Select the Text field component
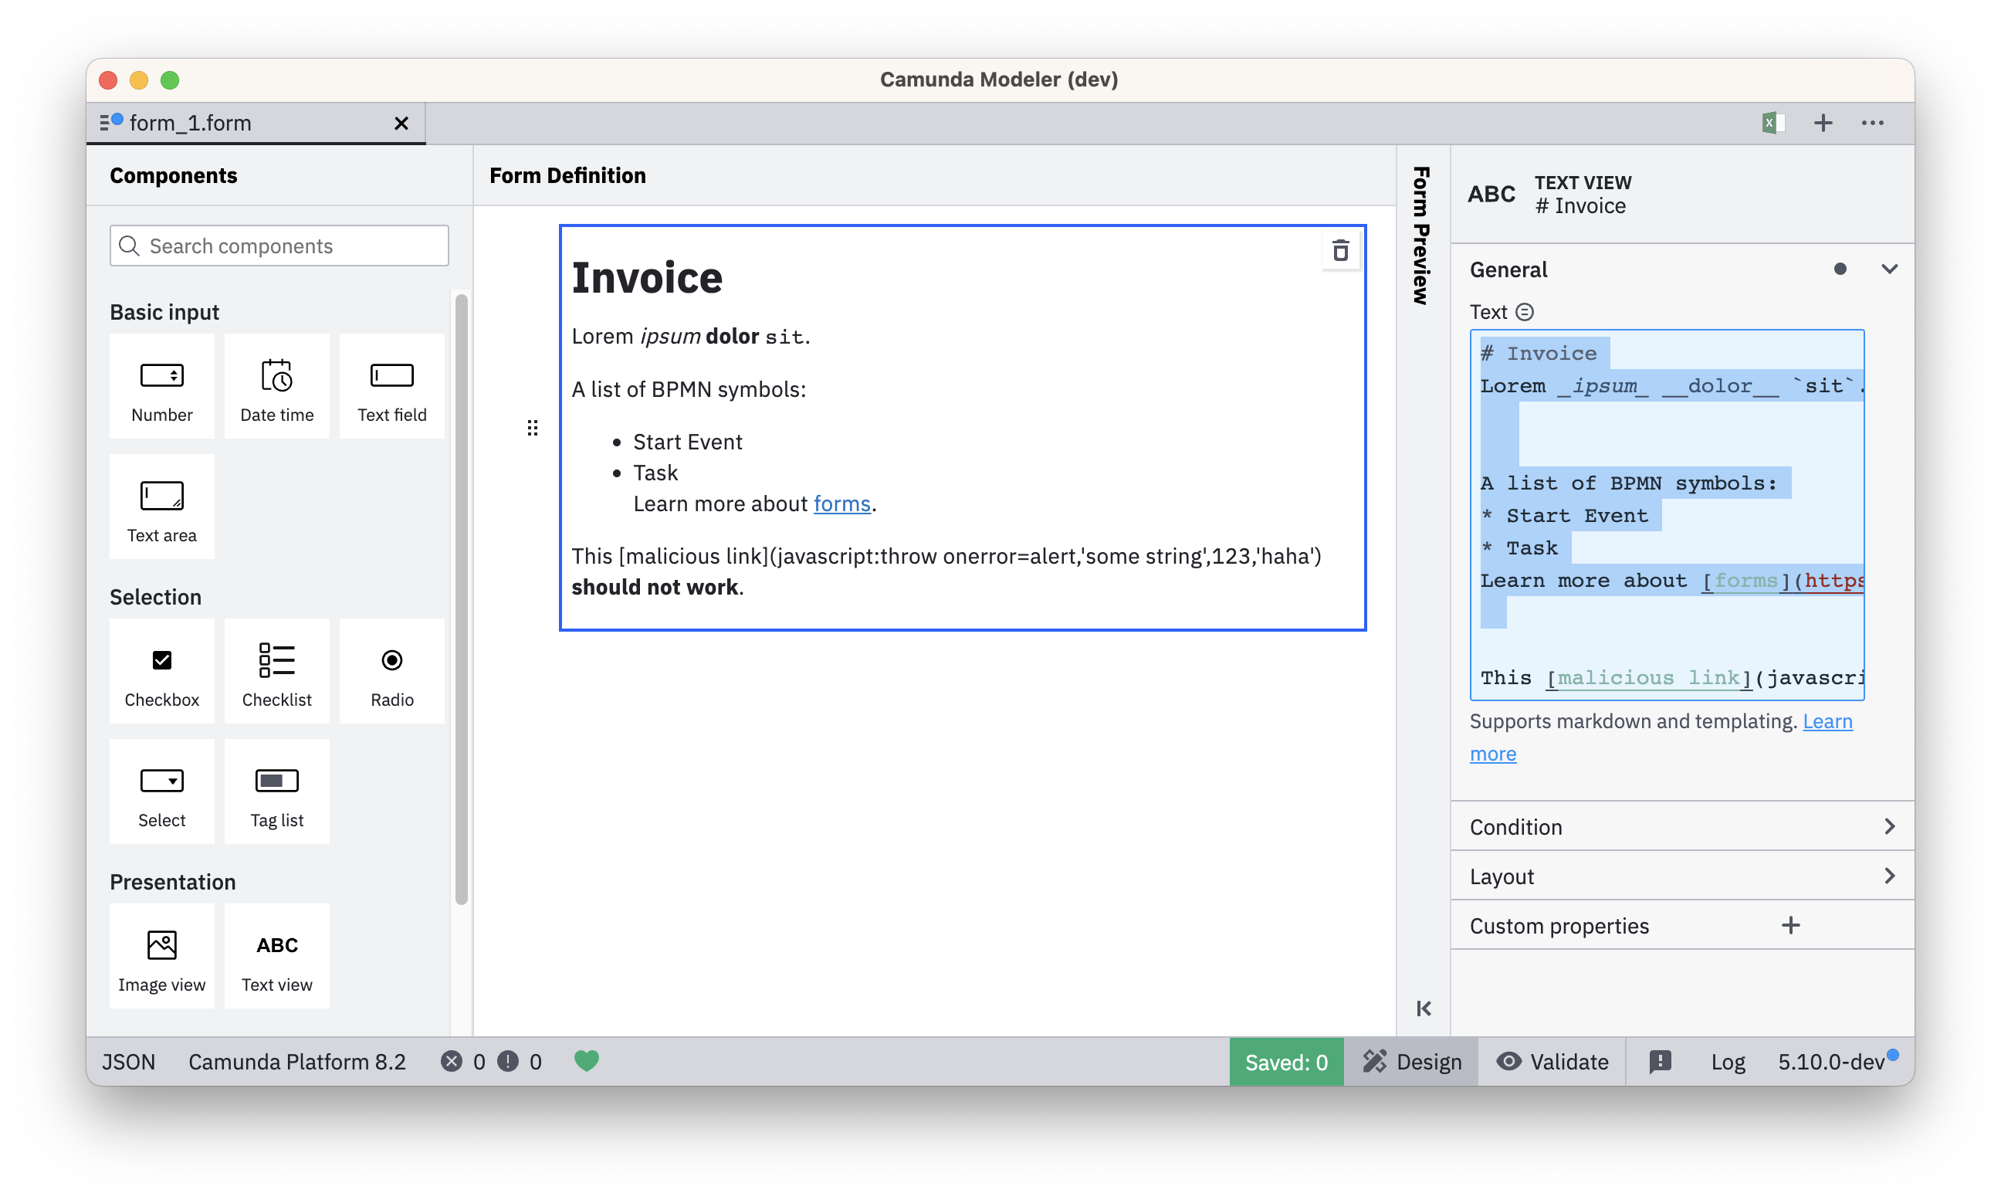 (x=391, y=387)
